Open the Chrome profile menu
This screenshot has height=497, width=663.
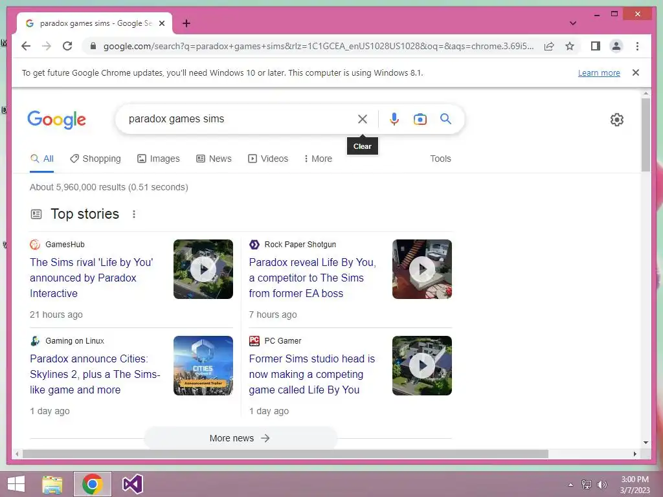click(x=616, y=46)
